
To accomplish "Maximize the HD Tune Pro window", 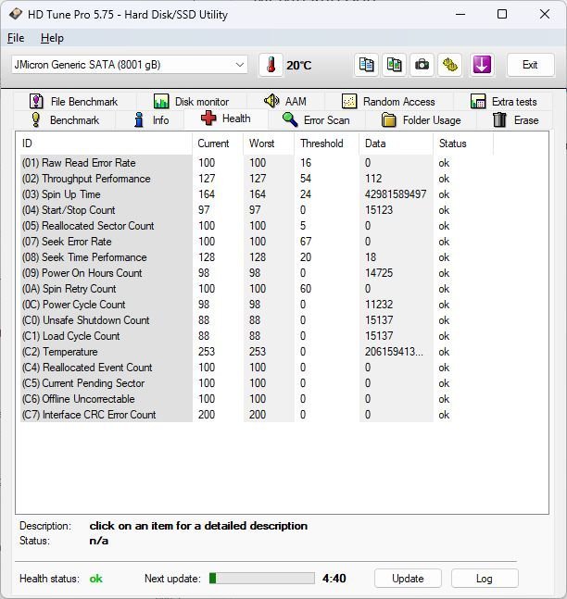I will click(x=502, y=14).
